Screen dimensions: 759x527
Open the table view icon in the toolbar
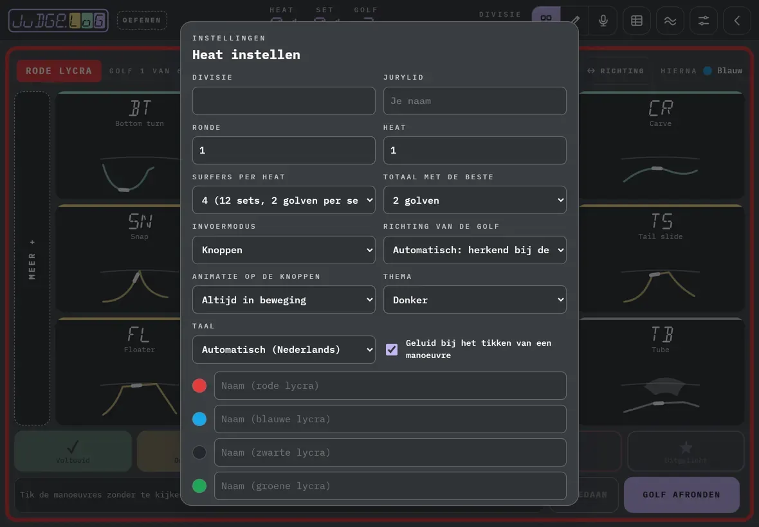[x=637, y=21]
